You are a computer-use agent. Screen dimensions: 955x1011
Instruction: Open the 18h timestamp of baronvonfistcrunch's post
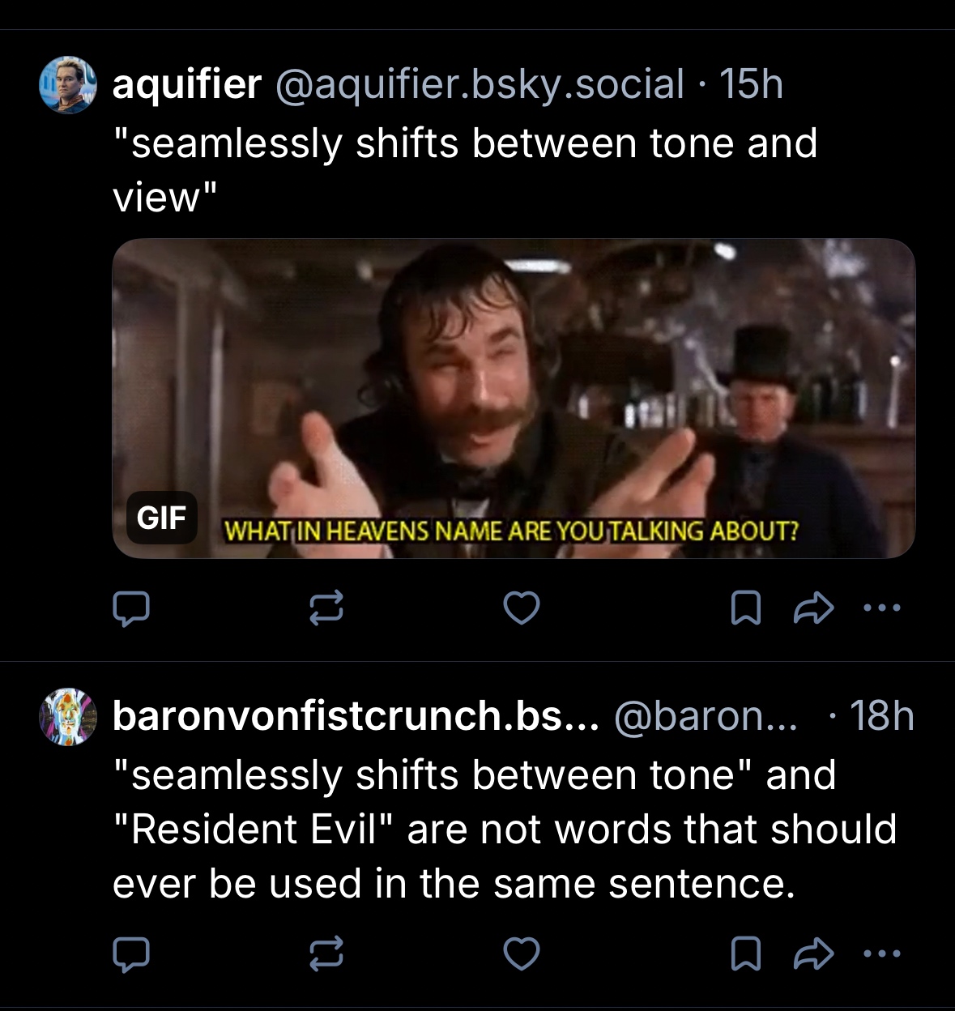point(881,716)
